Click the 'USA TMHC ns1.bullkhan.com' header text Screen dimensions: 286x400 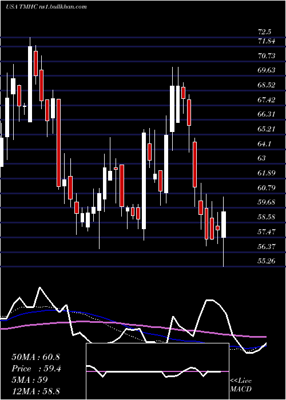pos(46,7)
